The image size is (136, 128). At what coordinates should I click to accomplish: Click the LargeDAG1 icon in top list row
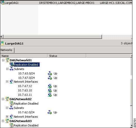[x=2, y=3]
